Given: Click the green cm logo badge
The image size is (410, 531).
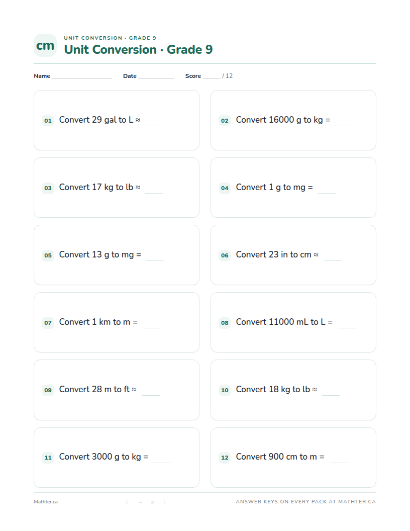Looking at the screenshot, I should click(45, 45).
